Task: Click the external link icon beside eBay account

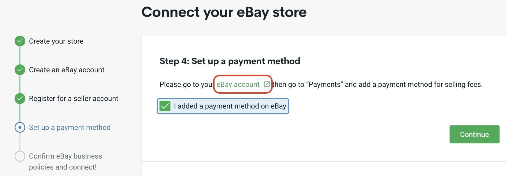Action: pyautogui.click(x=267, y=84)
